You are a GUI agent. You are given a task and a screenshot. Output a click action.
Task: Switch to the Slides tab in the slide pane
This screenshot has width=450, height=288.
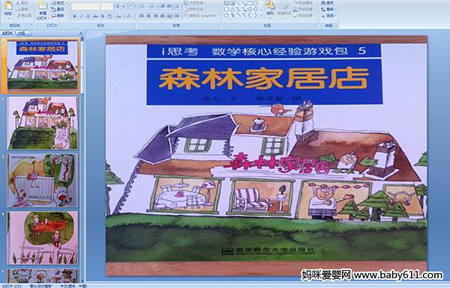(7, 33)
